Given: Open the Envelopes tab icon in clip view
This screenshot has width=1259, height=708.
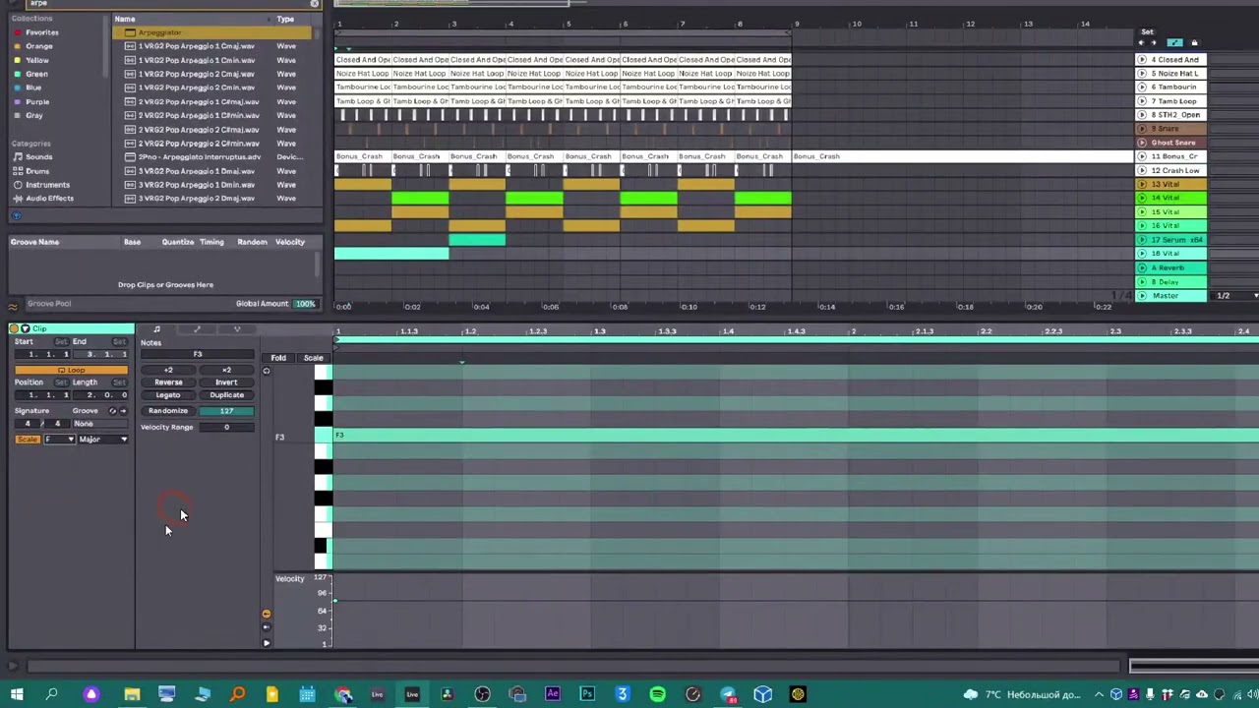Looking at the screenshot, I should [197, 329].
